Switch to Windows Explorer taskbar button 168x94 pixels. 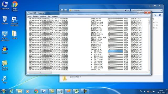pyautogui.click(x=20, y=91)
